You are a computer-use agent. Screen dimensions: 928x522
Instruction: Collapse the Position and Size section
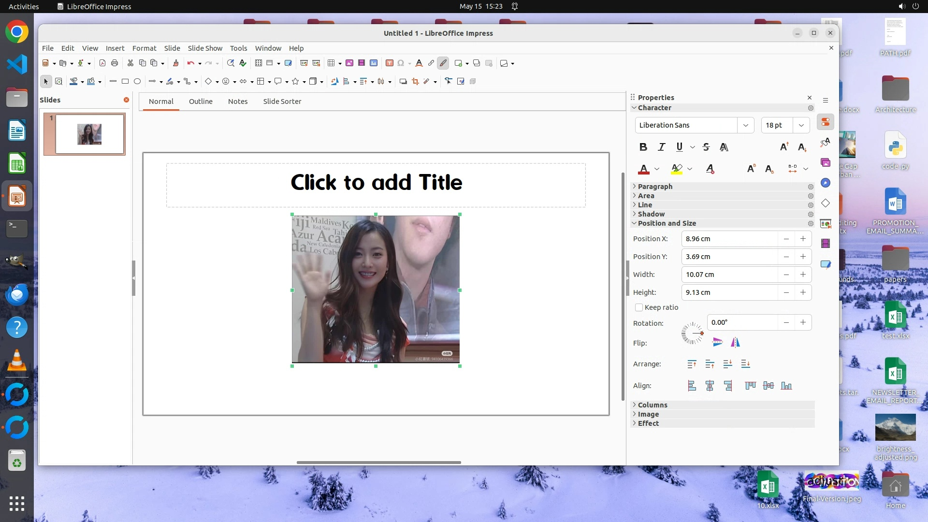[667, 223]
